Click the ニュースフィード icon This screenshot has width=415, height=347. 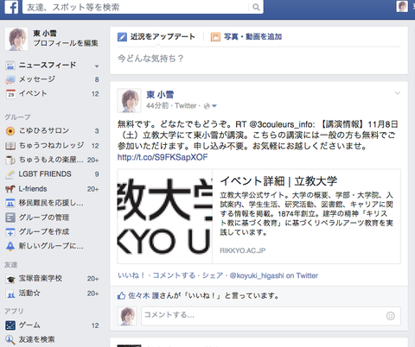point(10,66)
